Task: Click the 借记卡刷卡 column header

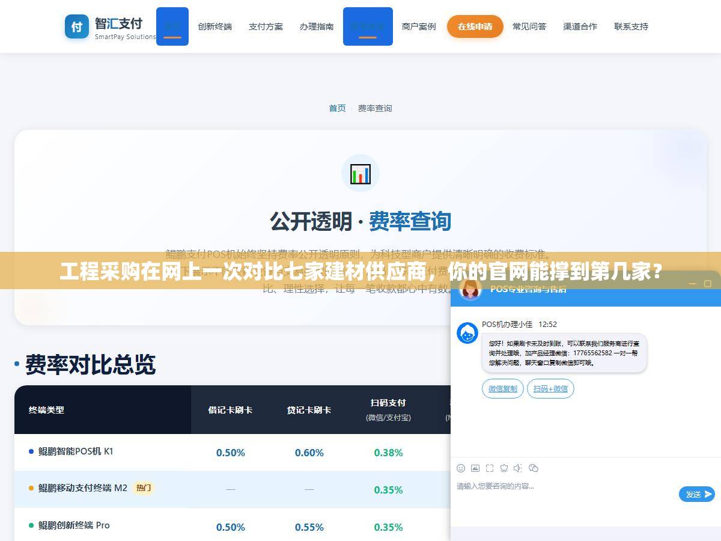Action: click(230, 410)
